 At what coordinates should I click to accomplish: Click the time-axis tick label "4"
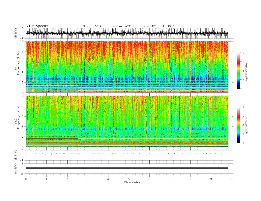tap(108, 179)
